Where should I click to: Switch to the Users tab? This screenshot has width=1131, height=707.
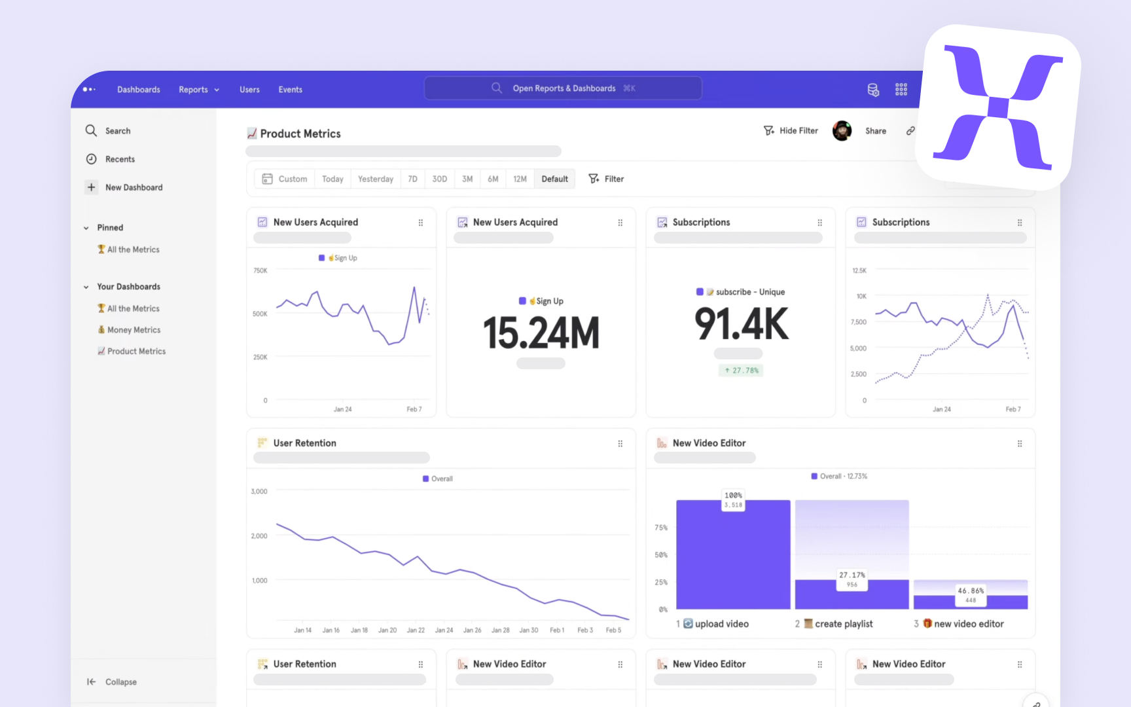(x=249, y=89)
